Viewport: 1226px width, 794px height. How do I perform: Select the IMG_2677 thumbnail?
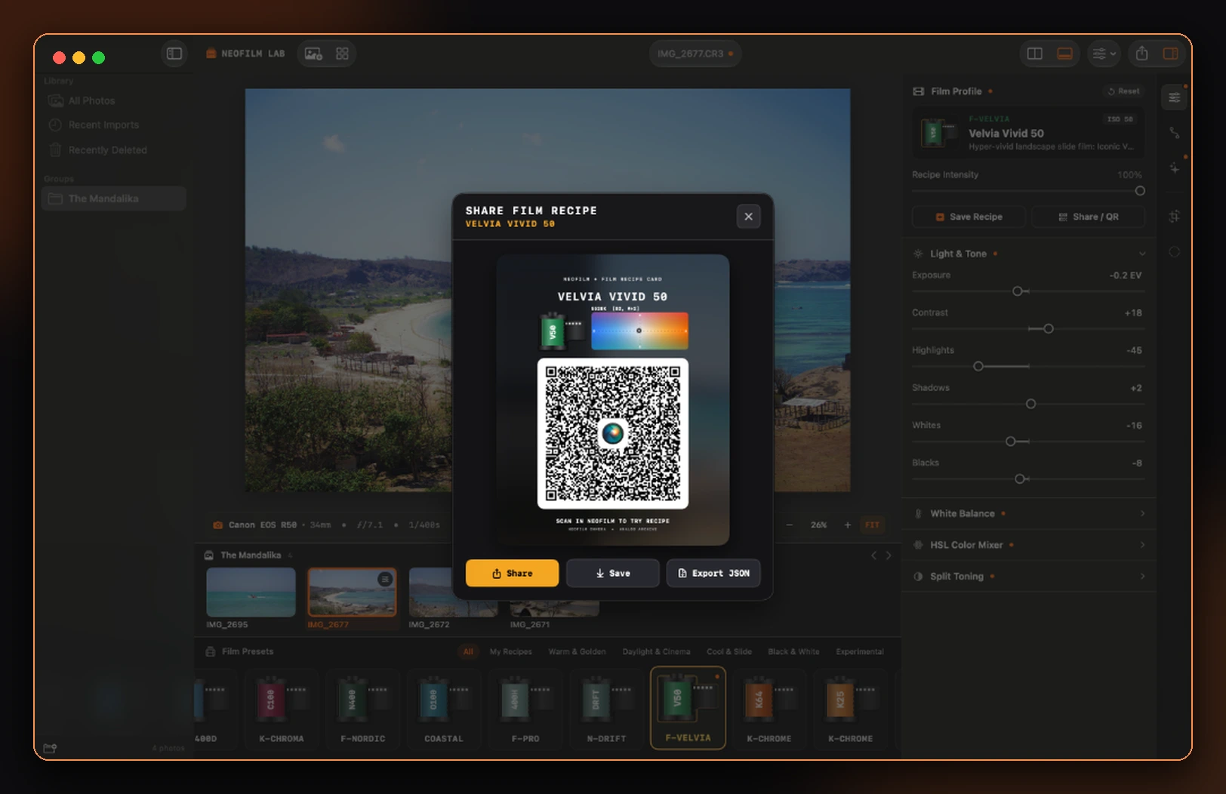352,592
